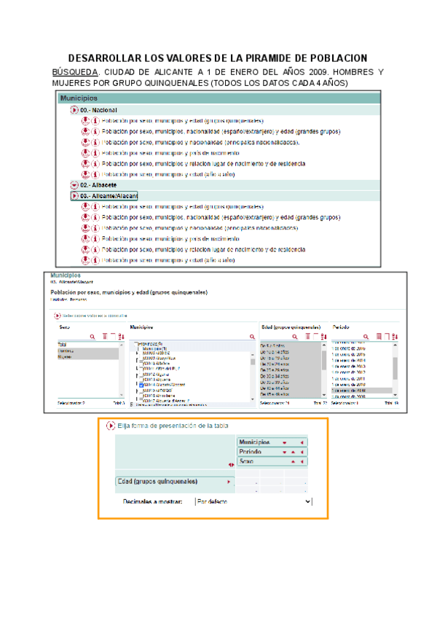This screenshot has height=618, width=437.
Task: Move Edad grupos quinquenales to columns
Action: 229,482
